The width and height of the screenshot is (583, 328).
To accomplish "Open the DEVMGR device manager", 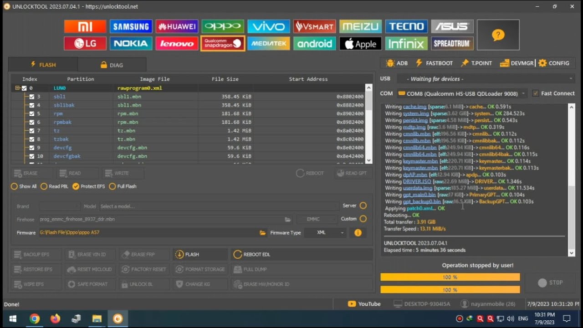I will click(517, 63).
